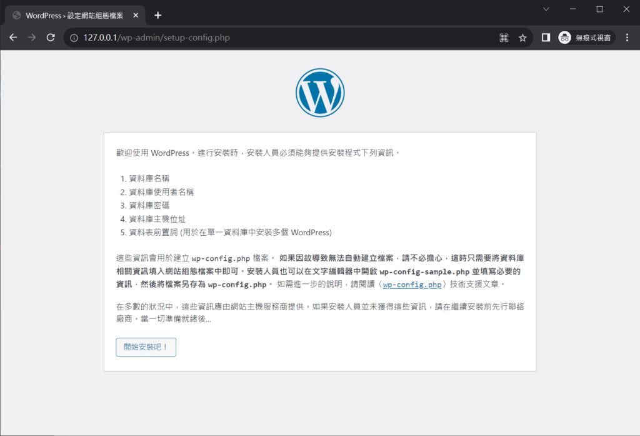
Task: Click the list item 資料庫主機位址
Action: pyautogui.click(x=157, y=219)
